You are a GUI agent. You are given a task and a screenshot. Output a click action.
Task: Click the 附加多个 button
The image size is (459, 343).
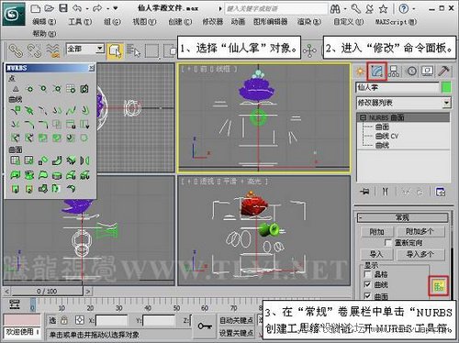(x=420, y=232)
